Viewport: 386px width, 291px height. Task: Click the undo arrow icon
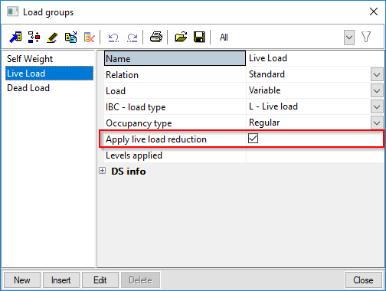[113, 38]
